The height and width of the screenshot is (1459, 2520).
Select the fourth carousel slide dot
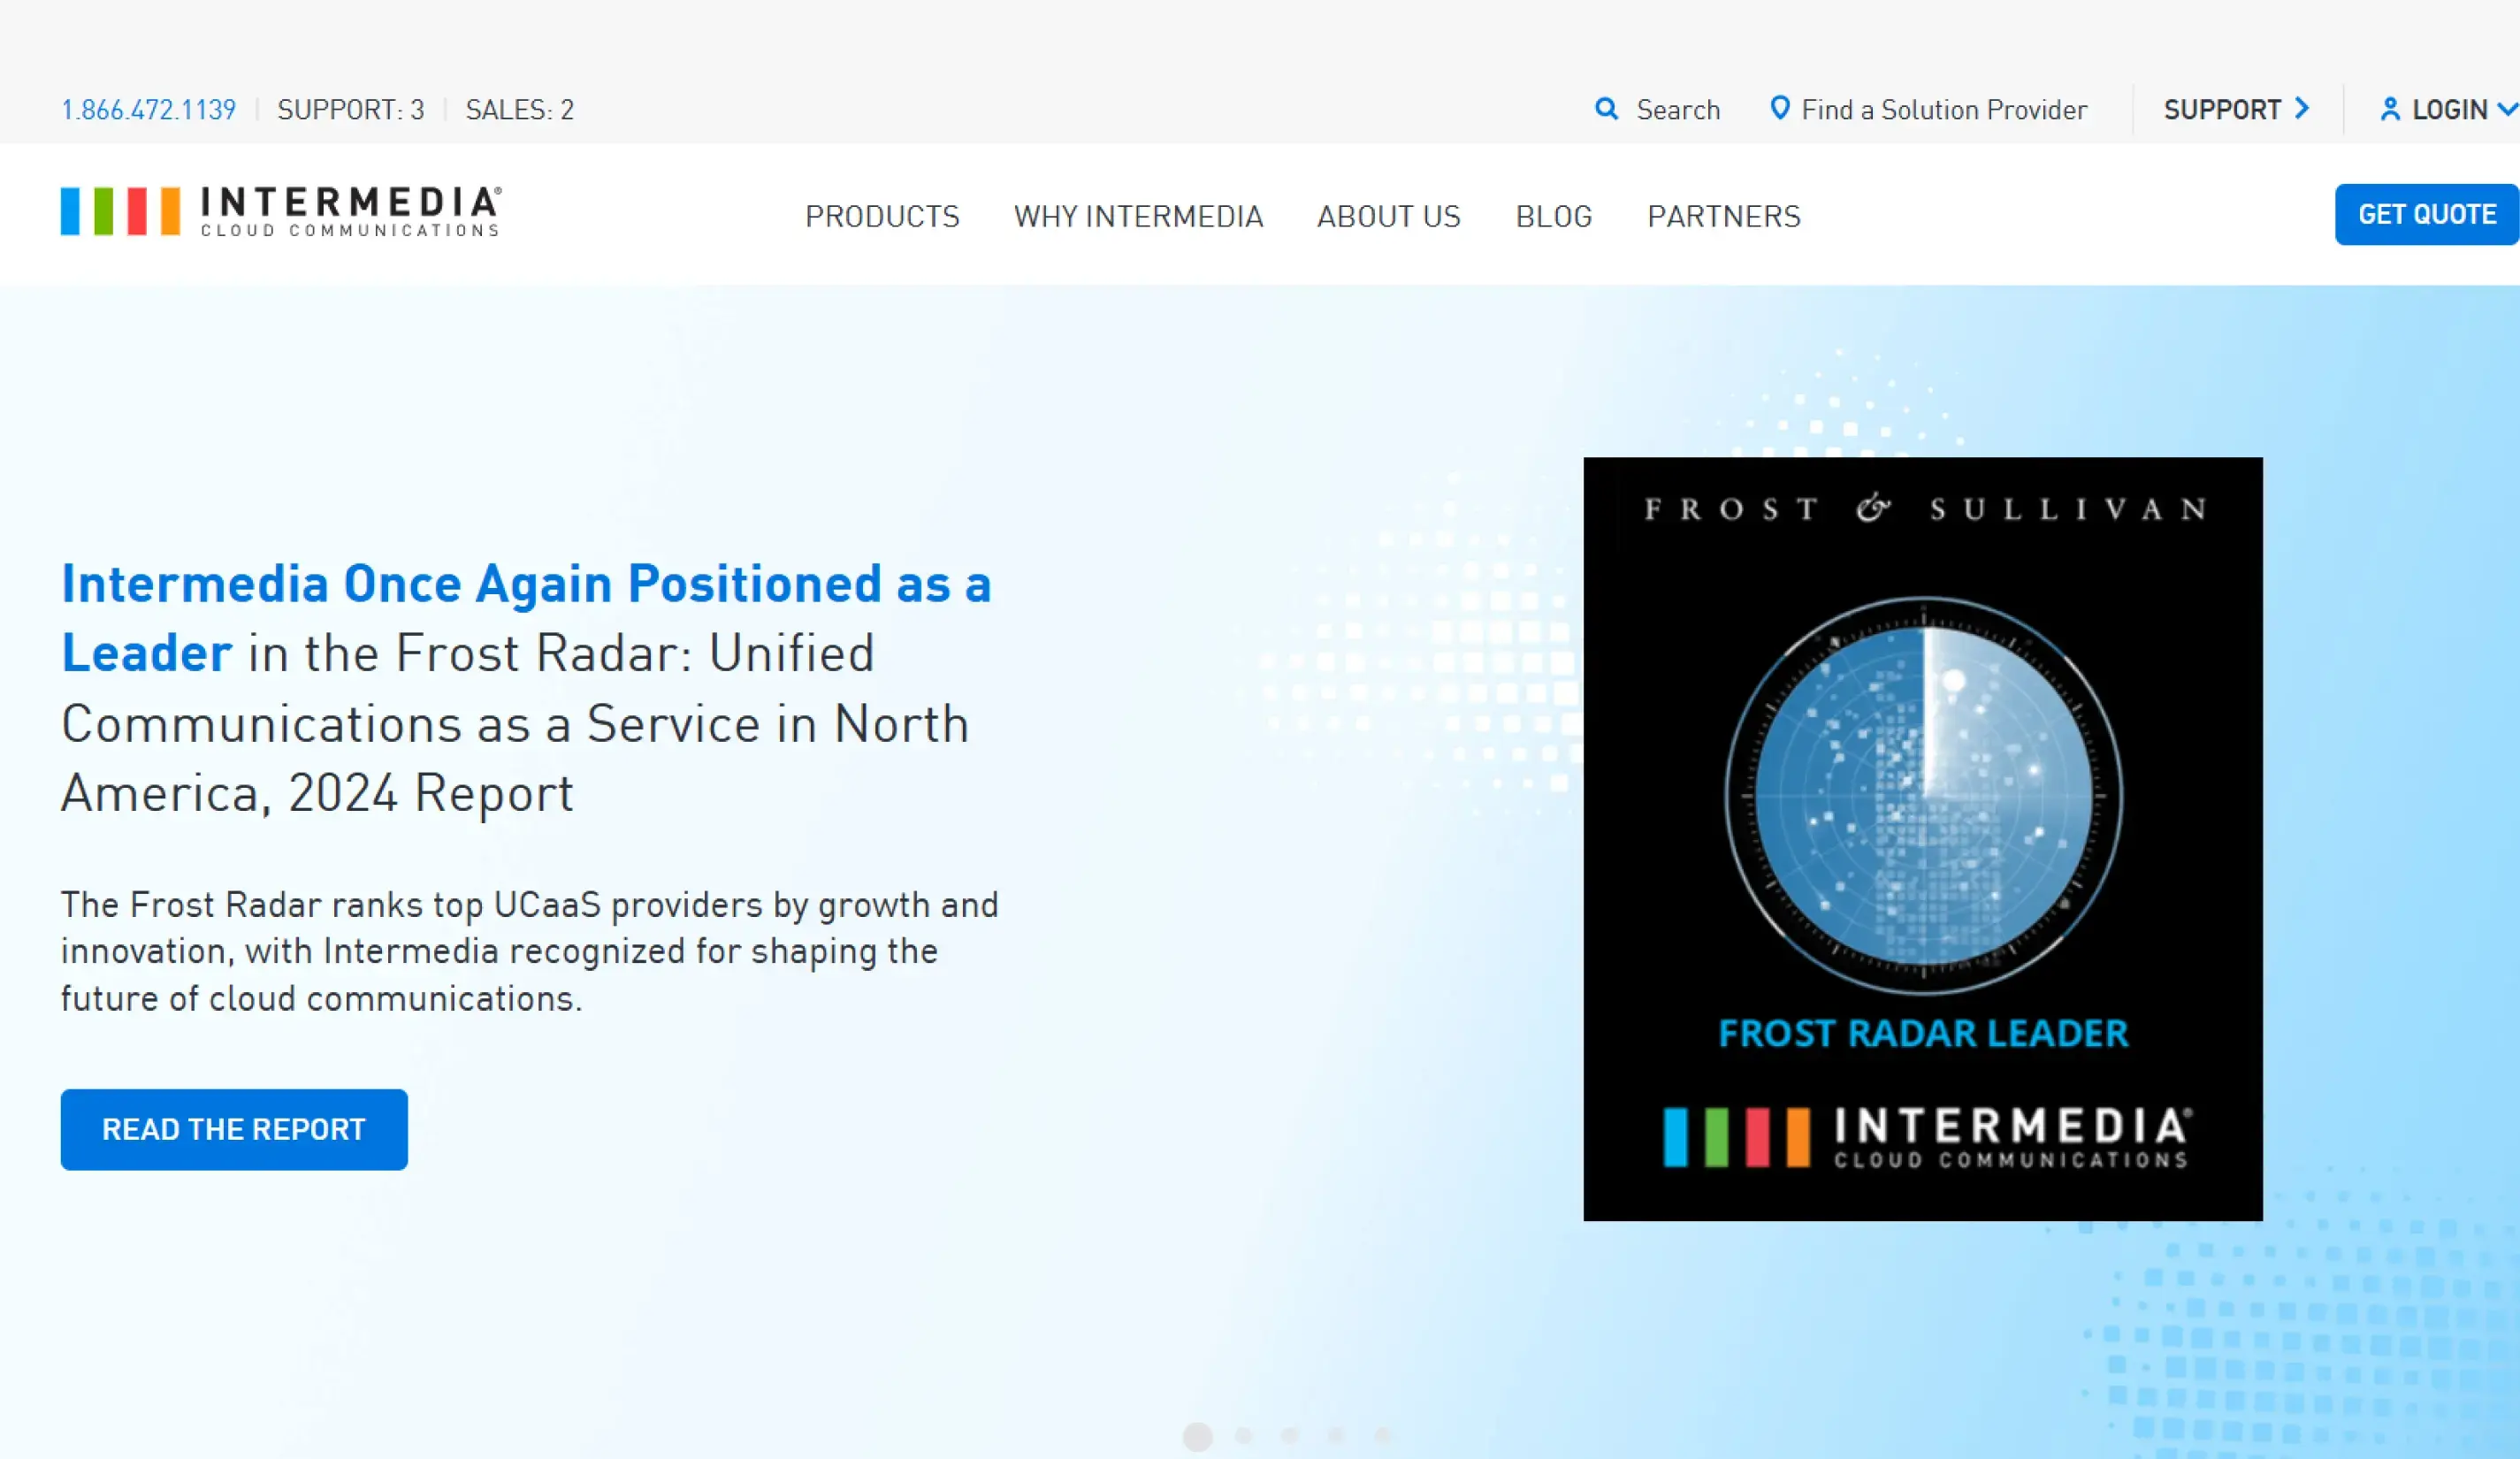coord(1335,1435)
